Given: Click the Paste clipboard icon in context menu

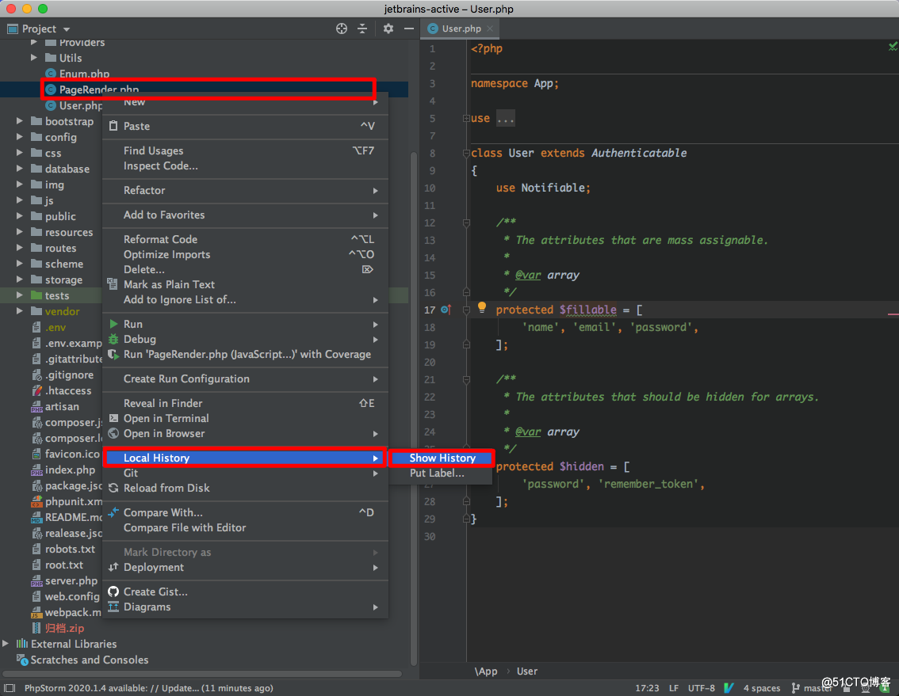Looking at the screenshot, I should tap(113, 126).
